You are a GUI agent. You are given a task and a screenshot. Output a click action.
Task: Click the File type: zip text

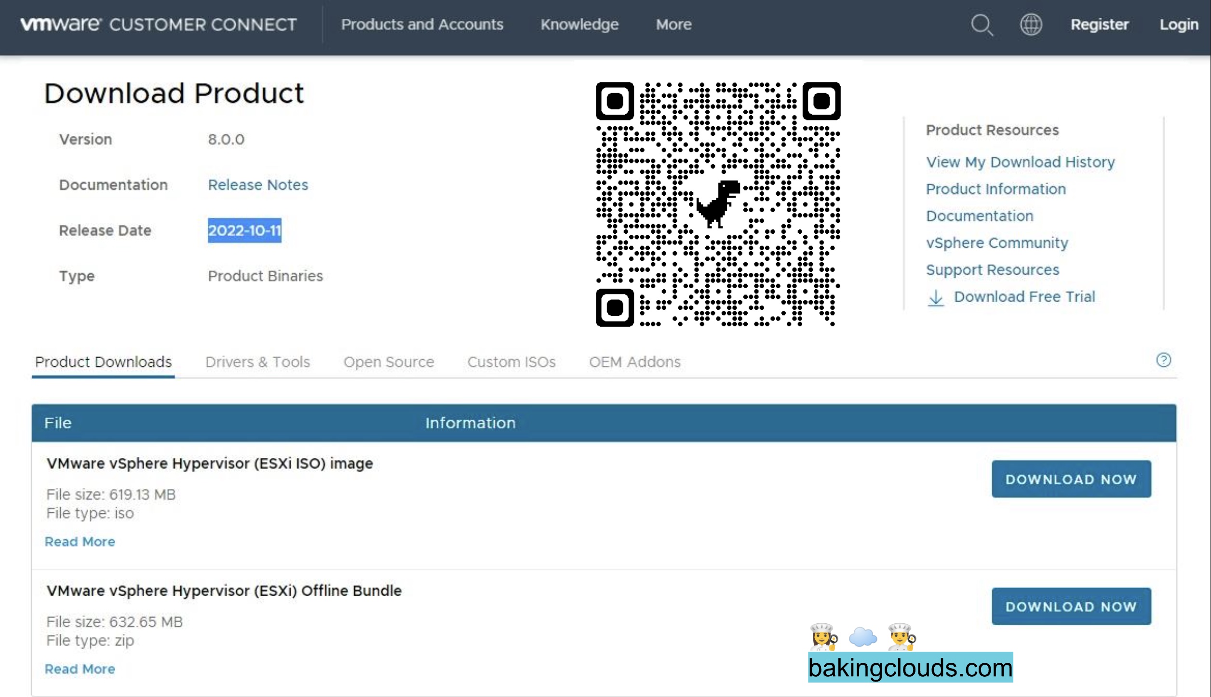(x=90, y=641)
